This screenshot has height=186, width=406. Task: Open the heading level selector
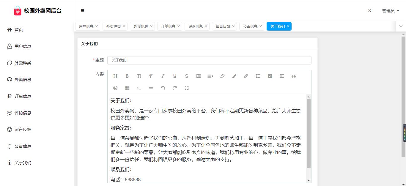click(x=115, y=76)
